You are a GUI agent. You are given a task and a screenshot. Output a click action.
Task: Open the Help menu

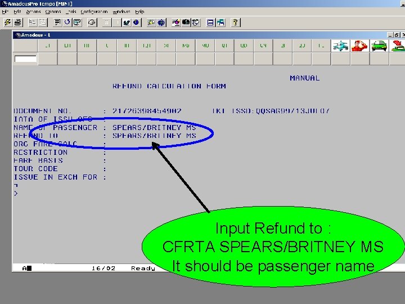139,12
